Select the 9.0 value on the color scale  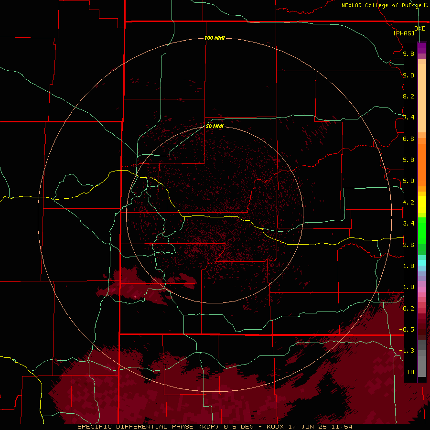pyautogui.click(x=408, y=75)
